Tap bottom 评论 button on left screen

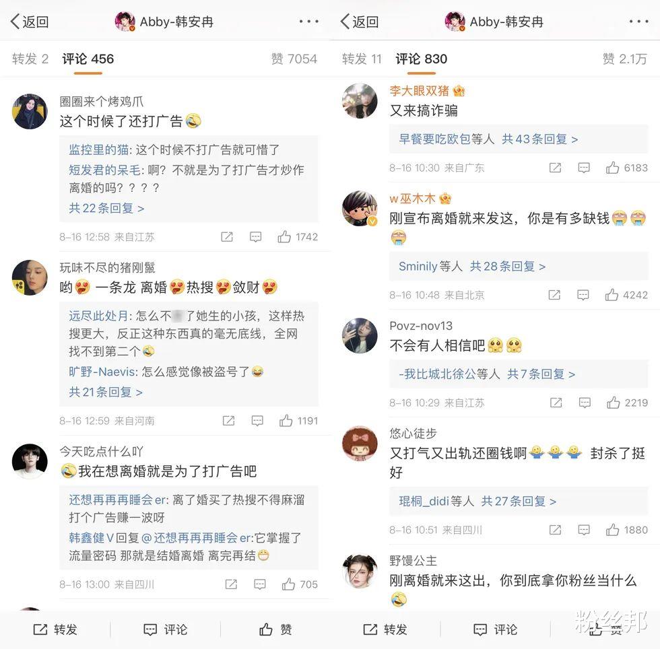(166, 629)
